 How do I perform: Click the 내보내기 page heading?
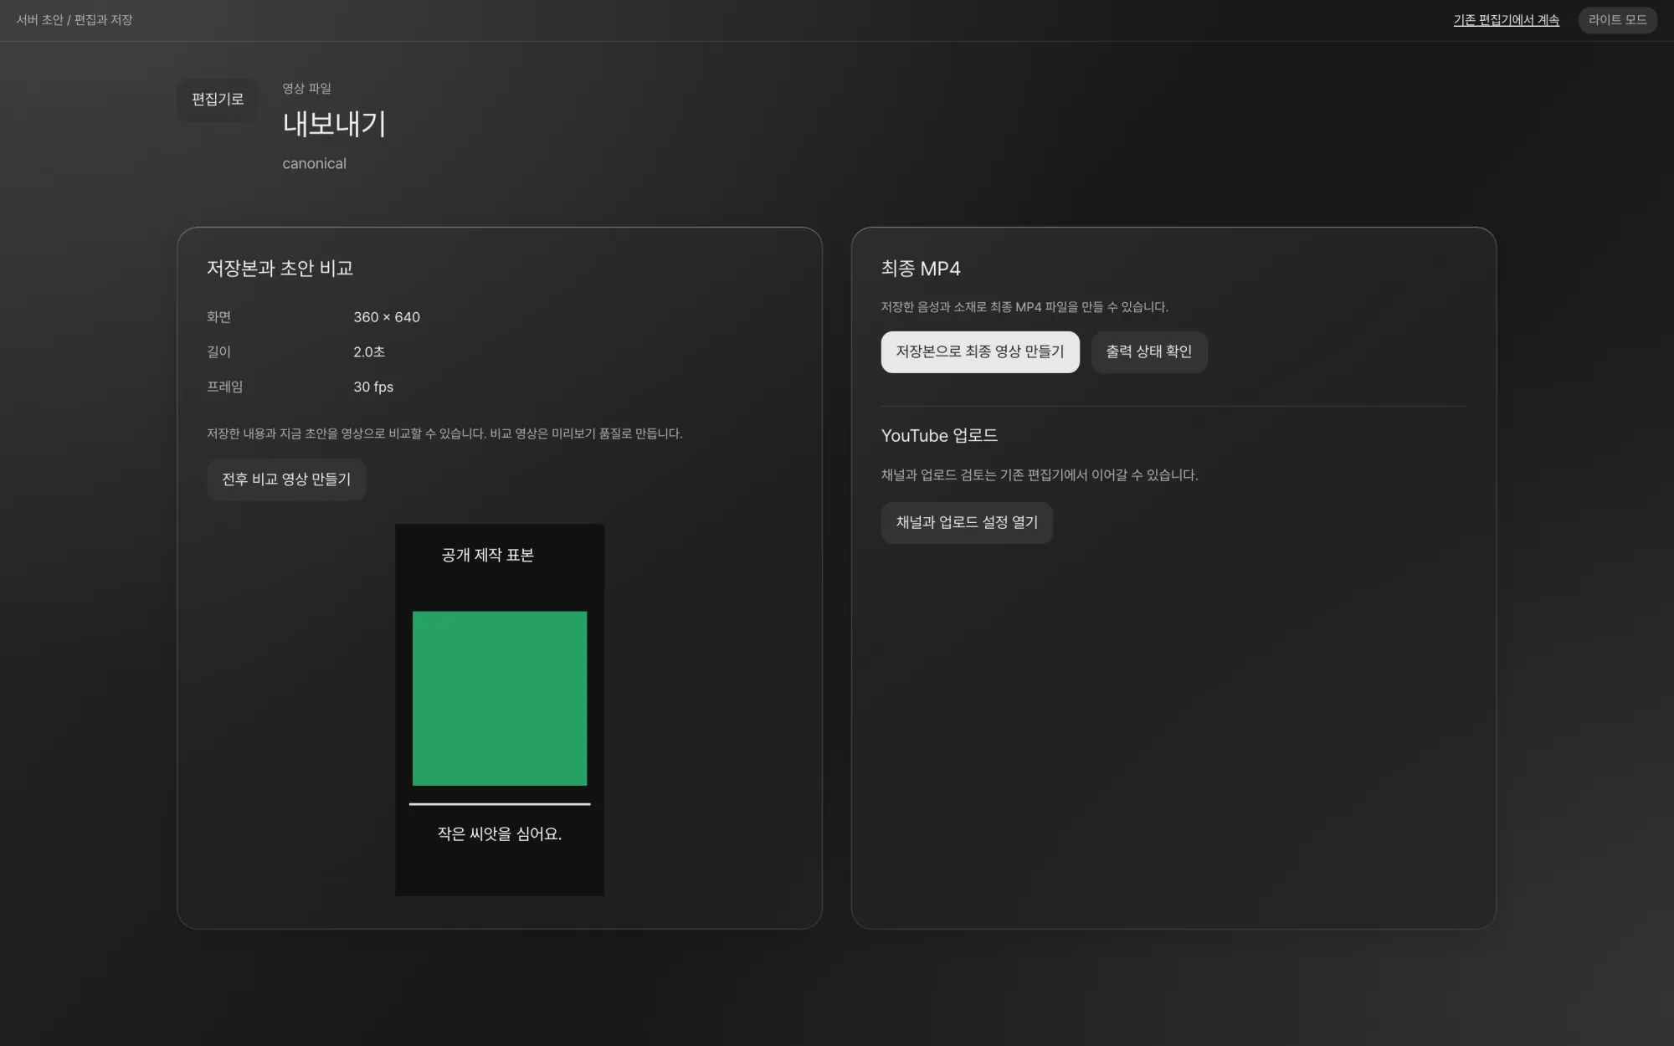[x=334, y=124]
